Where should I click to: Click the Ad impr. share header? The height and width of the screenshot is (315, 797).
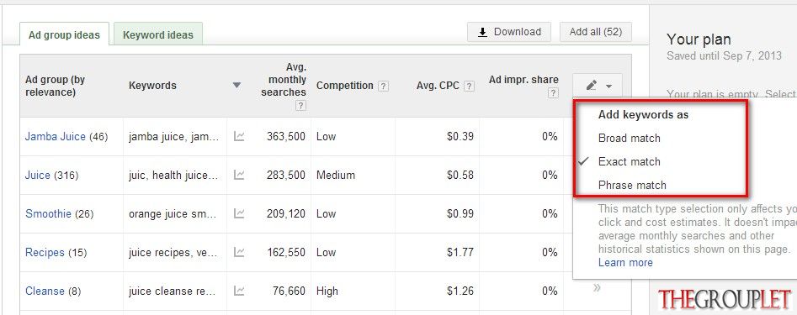[x=523, y=80]
